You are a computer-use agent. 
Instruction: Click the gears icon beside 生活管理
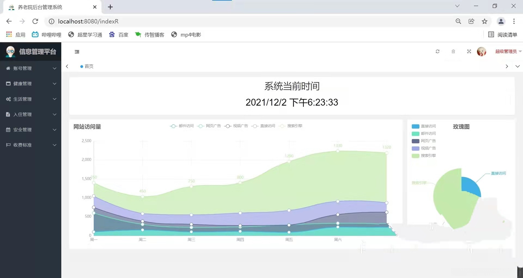click(x=8, y=99)
